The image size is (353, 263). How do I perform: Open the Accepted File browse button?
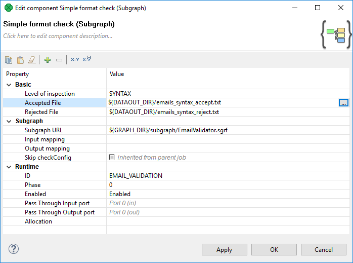[x=343, y=103]
